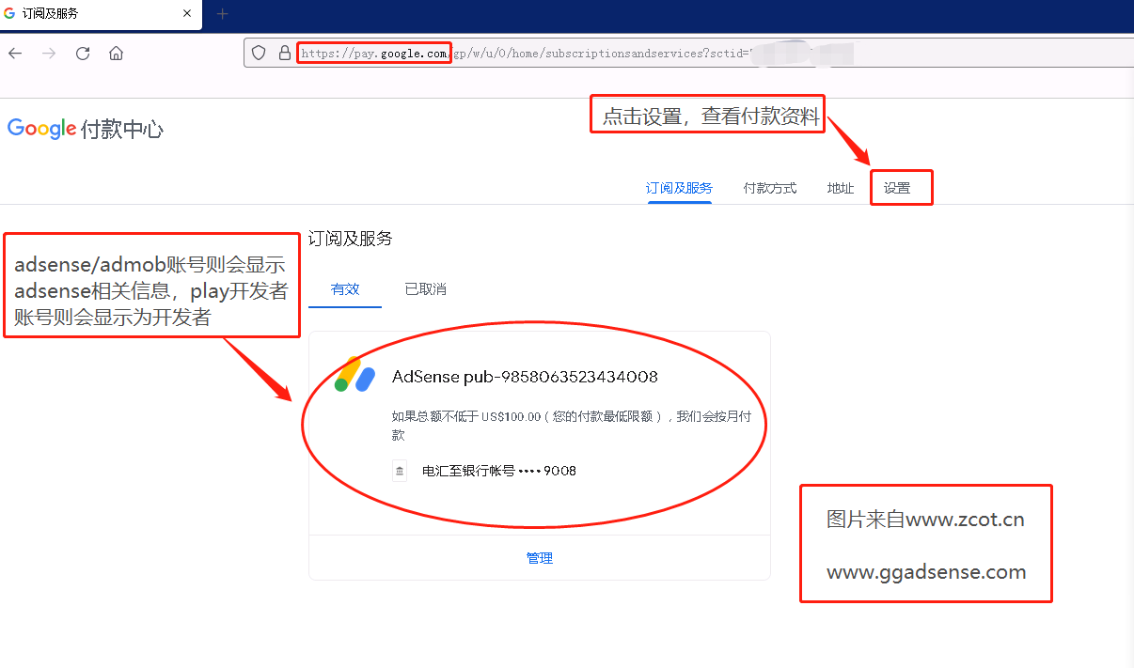
Task: Switch to the 付款方式 tab
Action: (770, 188)
